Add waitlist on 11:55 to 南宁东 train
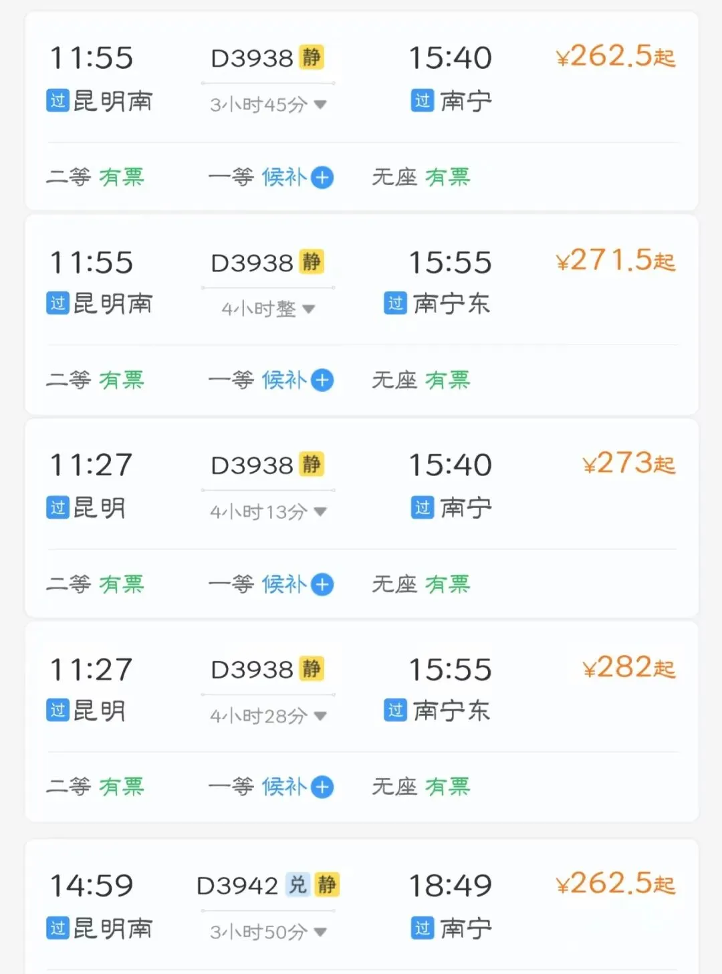722x974 pixels. point(322,380)
